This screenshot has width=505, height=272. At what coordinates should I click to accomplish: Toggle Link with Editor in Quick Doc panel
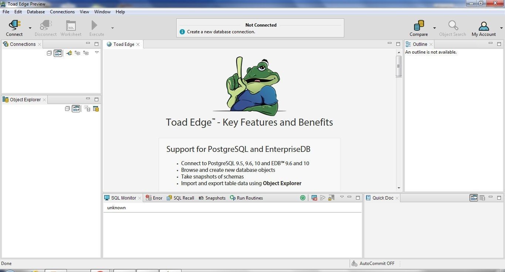(474, 198)
